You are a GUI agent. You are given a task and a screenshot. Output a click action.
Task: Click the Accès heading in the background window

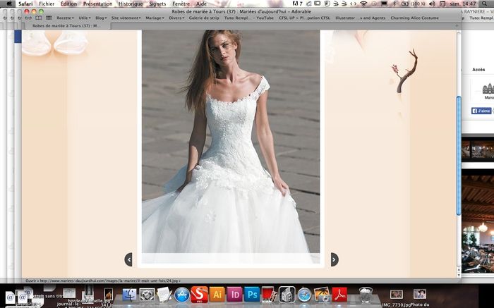478,70
